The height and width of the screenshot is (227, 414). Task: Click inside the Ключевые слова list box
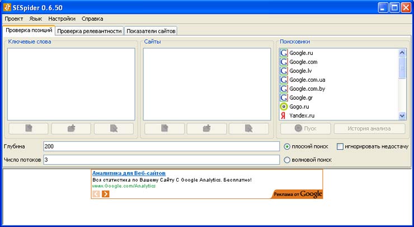(x=71, y=84)
